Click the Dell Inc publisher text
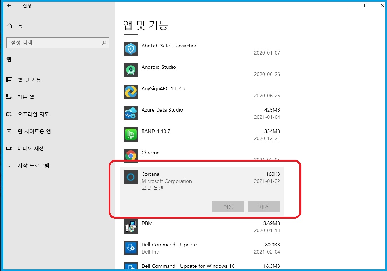Screen dimensions: 387x271 tap(150, 252)
